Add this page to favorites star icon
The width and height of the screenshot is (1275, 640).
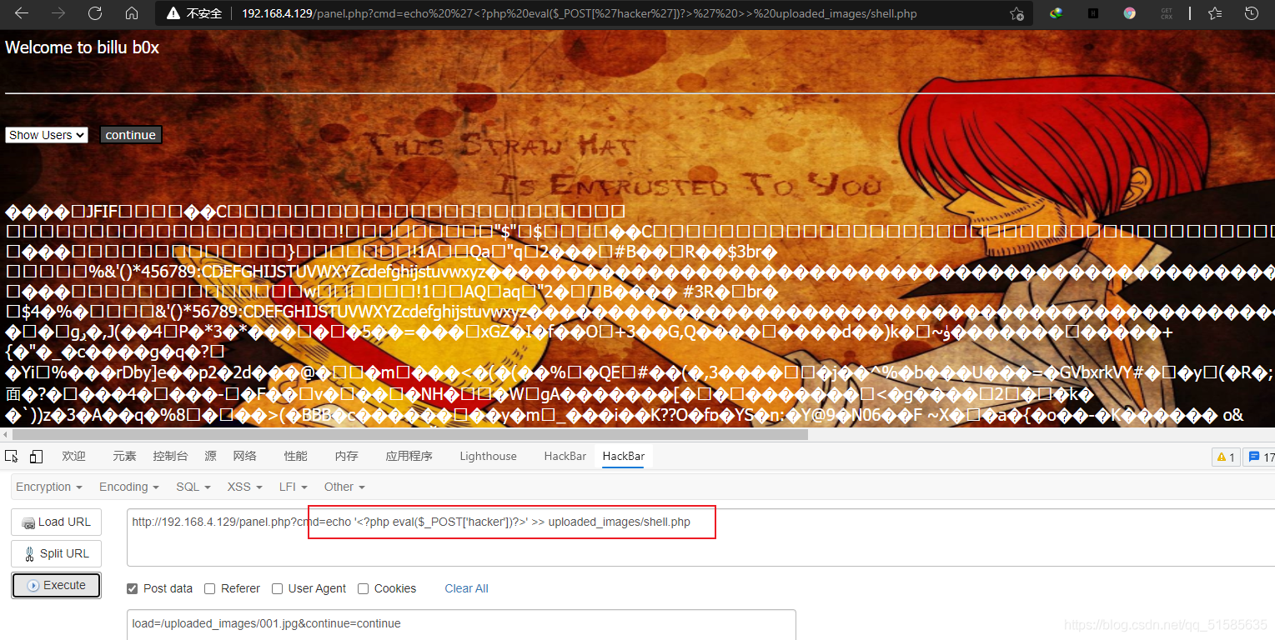pyautogui.click(x=1016, y=14)
